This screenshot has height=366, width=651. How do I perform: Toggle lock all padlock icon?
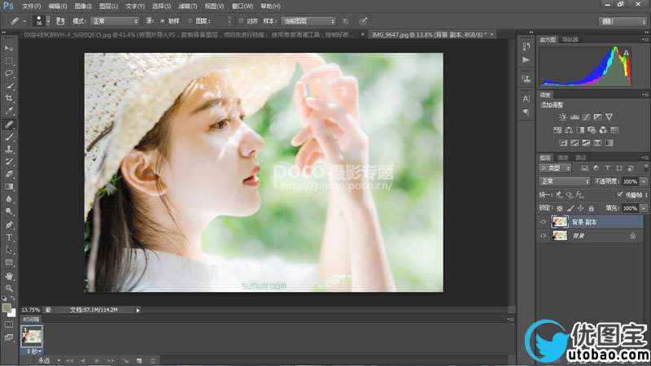click(592, 208)
